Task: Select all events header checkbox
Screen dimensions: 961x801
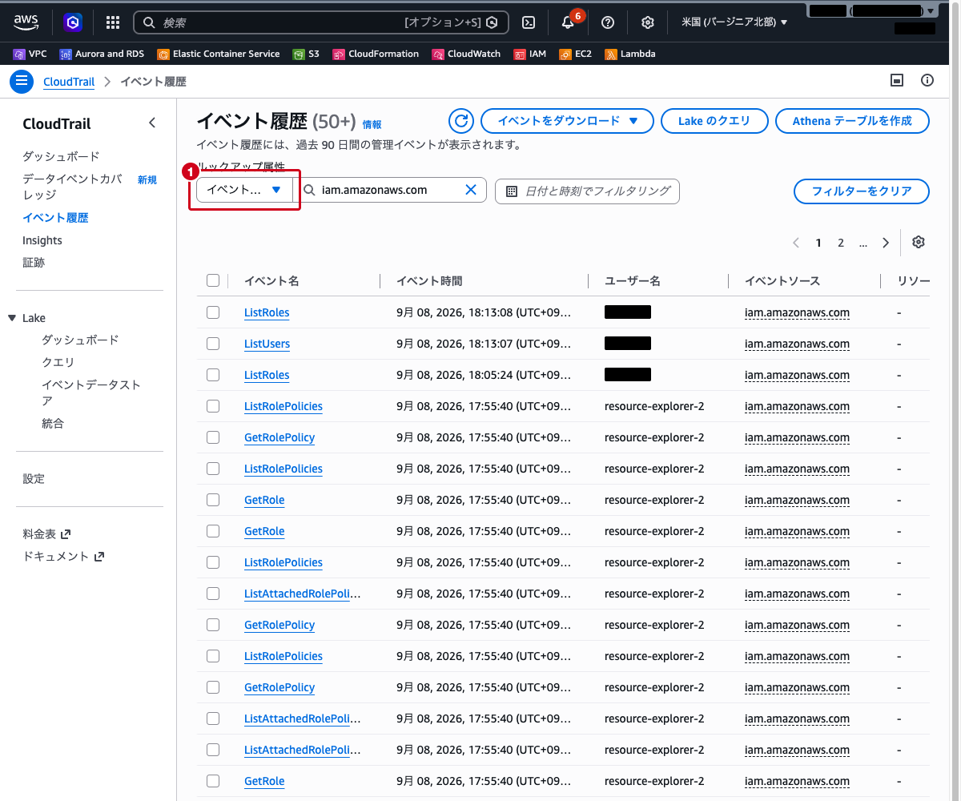Action: pos(212,280)
